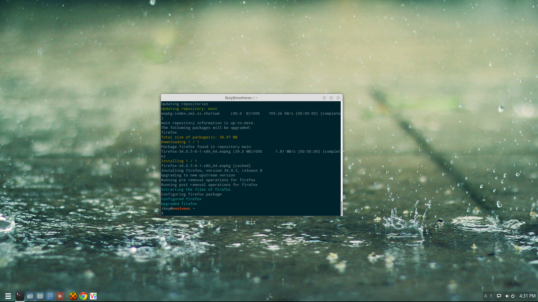Click the keyboard layout indicator A
Screen dimensions: 538x302
click(x=486, y=296)
